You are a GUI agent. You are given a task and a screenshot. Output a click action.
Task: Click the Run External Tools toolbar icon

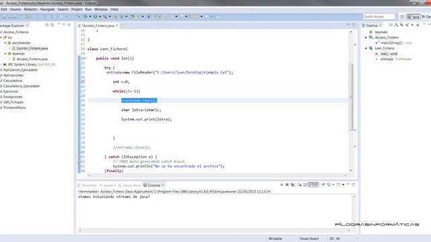pyautogui.click(x=105, y=16)
